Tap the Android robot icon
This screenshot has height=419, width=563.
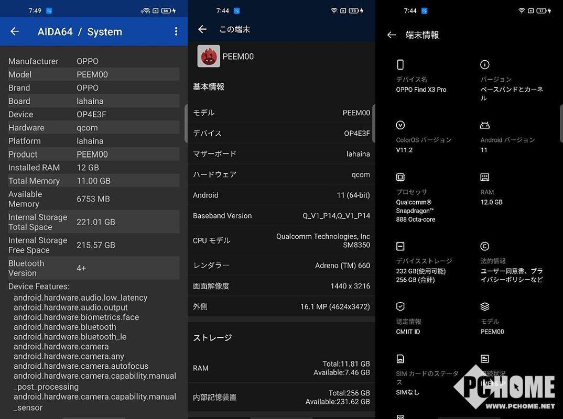pos(485,125)
